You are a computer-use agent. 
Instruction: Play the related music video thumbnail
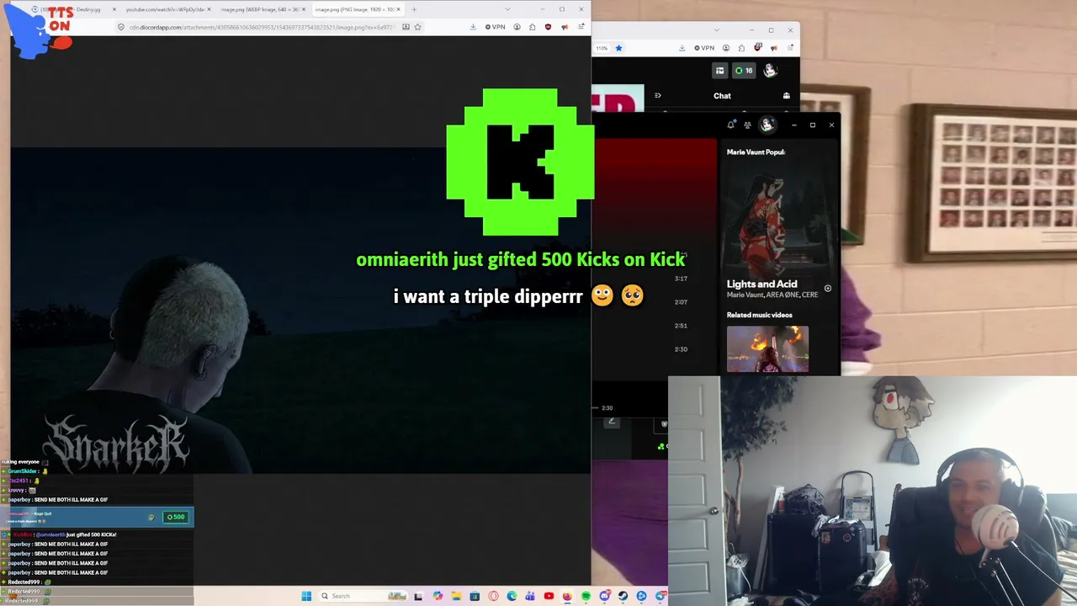pos(767,348)
